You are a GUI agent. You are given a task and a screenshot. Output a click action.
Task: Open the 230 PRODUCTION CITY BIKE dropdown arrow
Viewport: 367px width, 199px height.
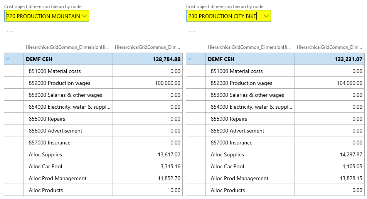tap(266, 16)
